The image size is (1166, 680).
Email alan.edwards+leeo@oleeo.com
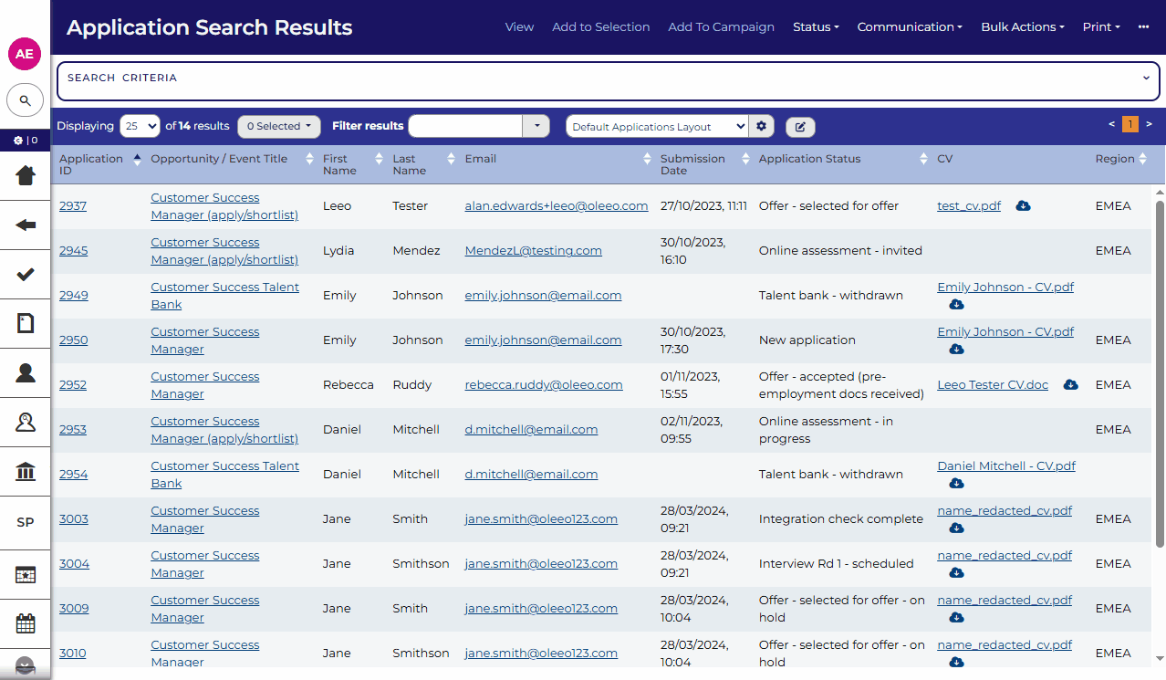pos(557,206)
